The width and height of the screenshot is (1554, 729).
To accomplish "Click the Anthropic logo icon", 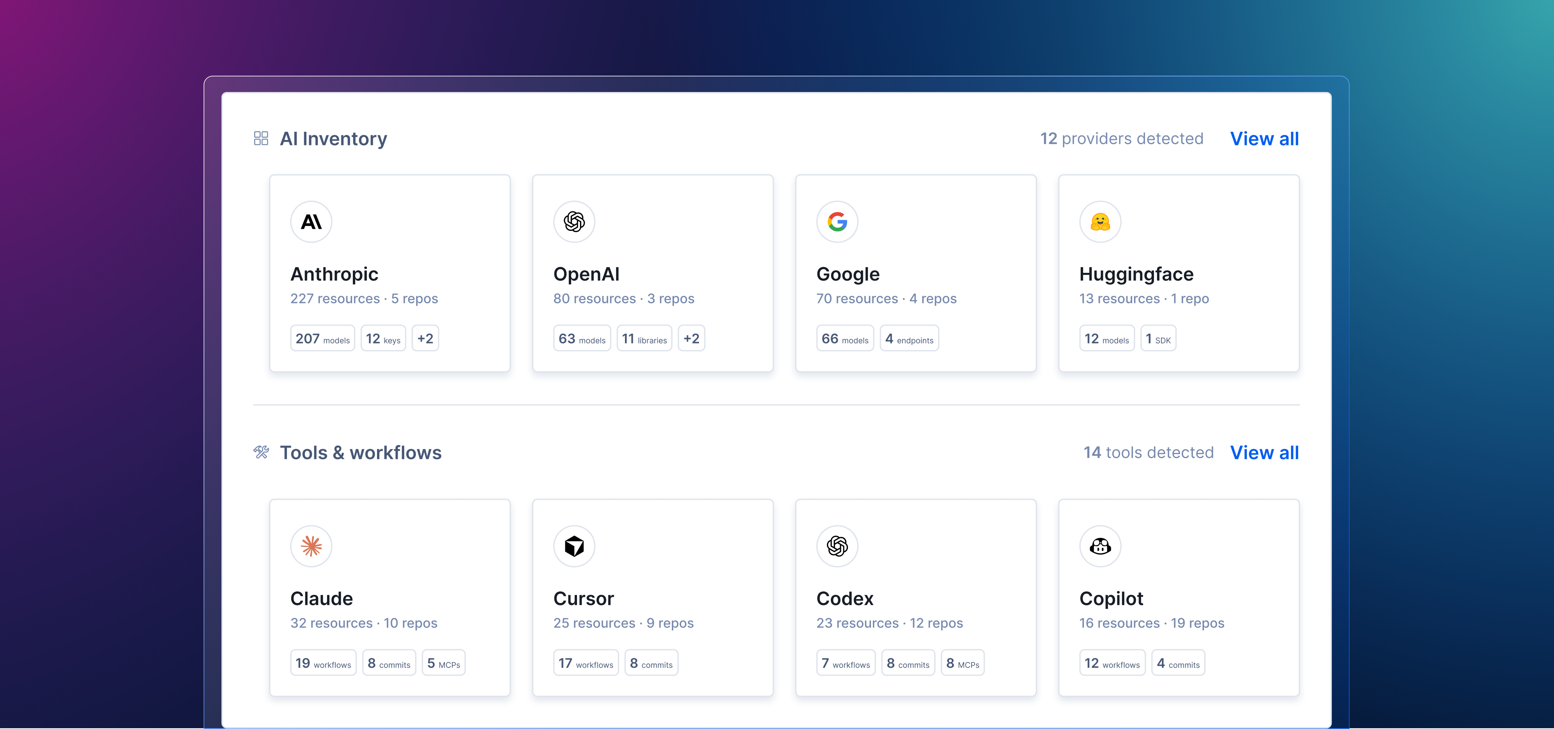I will 311,221.
